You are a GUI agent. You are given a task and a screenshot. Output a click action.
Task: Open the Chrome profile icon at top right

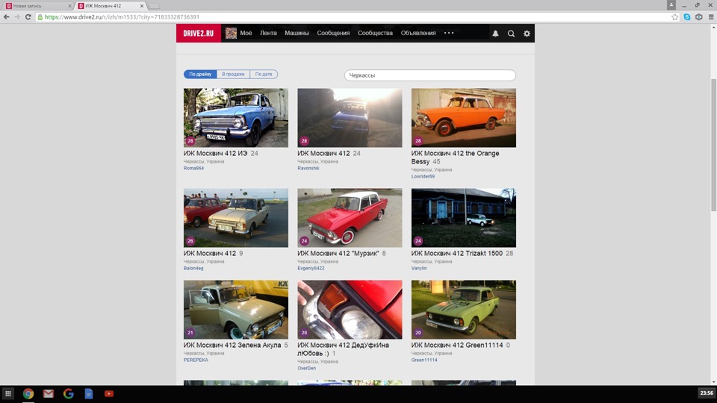671,5
